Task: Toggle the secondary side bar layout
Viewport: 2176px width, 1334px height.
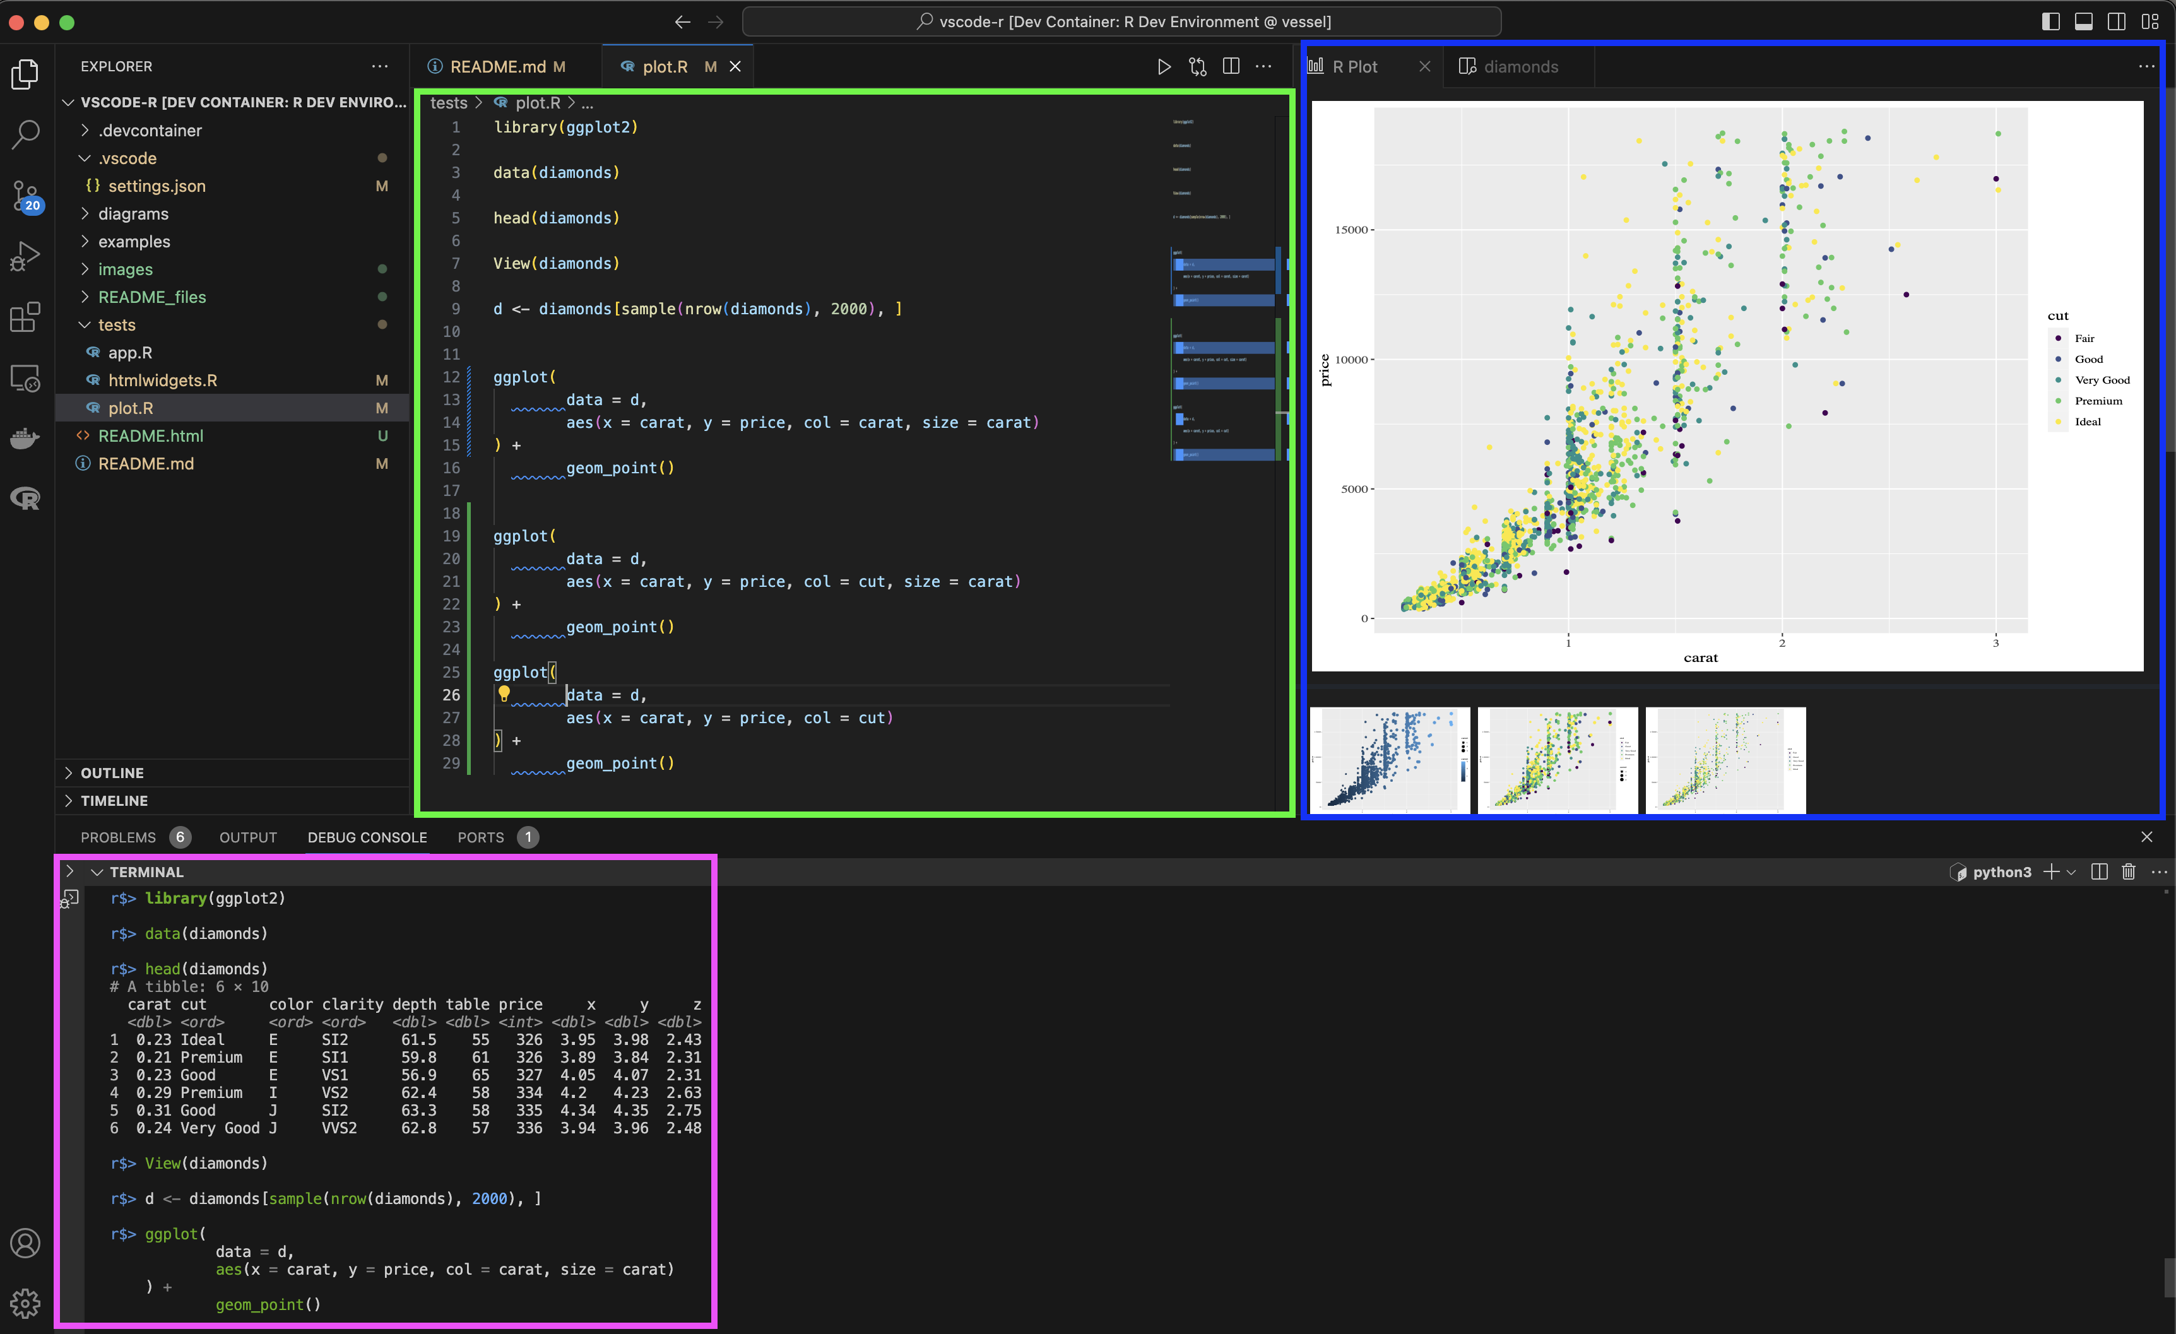Action: [x=2117, y=22]
